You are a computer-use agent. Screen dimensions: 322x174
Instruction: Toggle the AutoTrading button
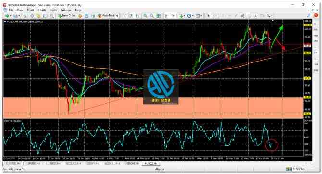click(108, 16)
